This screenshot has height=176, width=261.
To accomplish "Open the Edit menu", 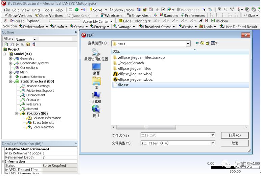I will point(16,10).
